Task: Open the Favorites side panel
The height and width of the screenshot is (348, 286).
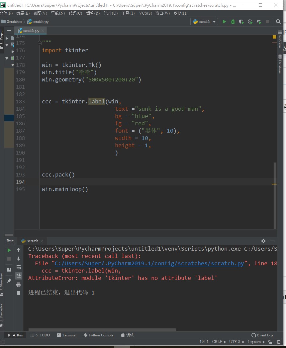Action: [2, 315]
